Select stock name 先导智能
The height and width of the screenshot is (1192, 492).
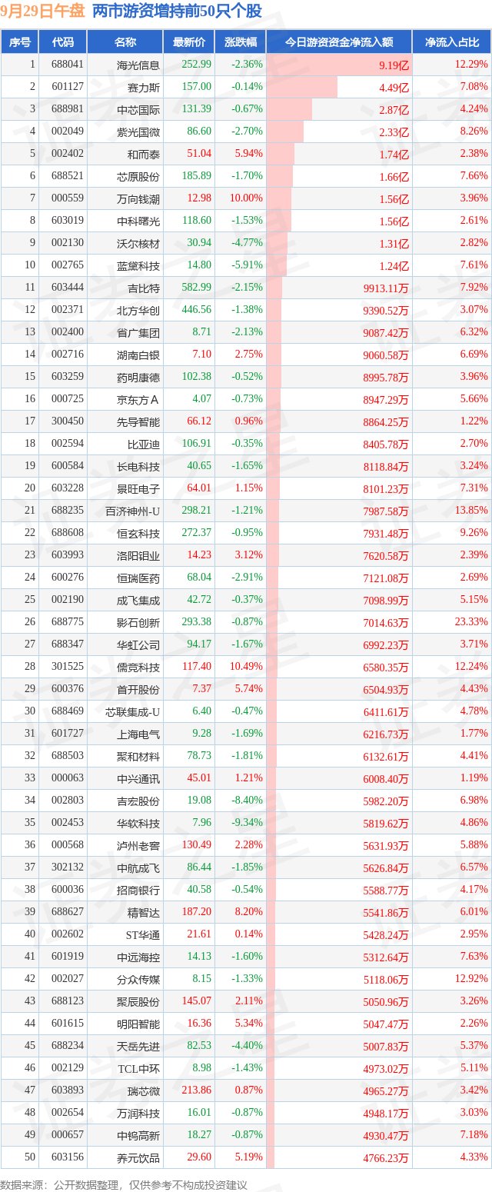[138, 421]
